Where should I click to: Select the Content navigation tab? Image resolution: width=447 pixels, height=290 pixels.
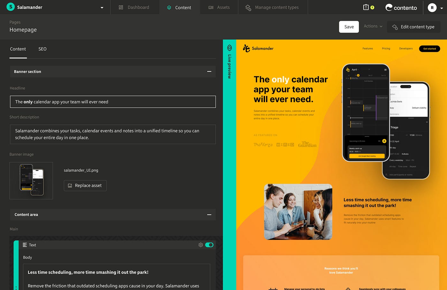click(x=180, y=7)
